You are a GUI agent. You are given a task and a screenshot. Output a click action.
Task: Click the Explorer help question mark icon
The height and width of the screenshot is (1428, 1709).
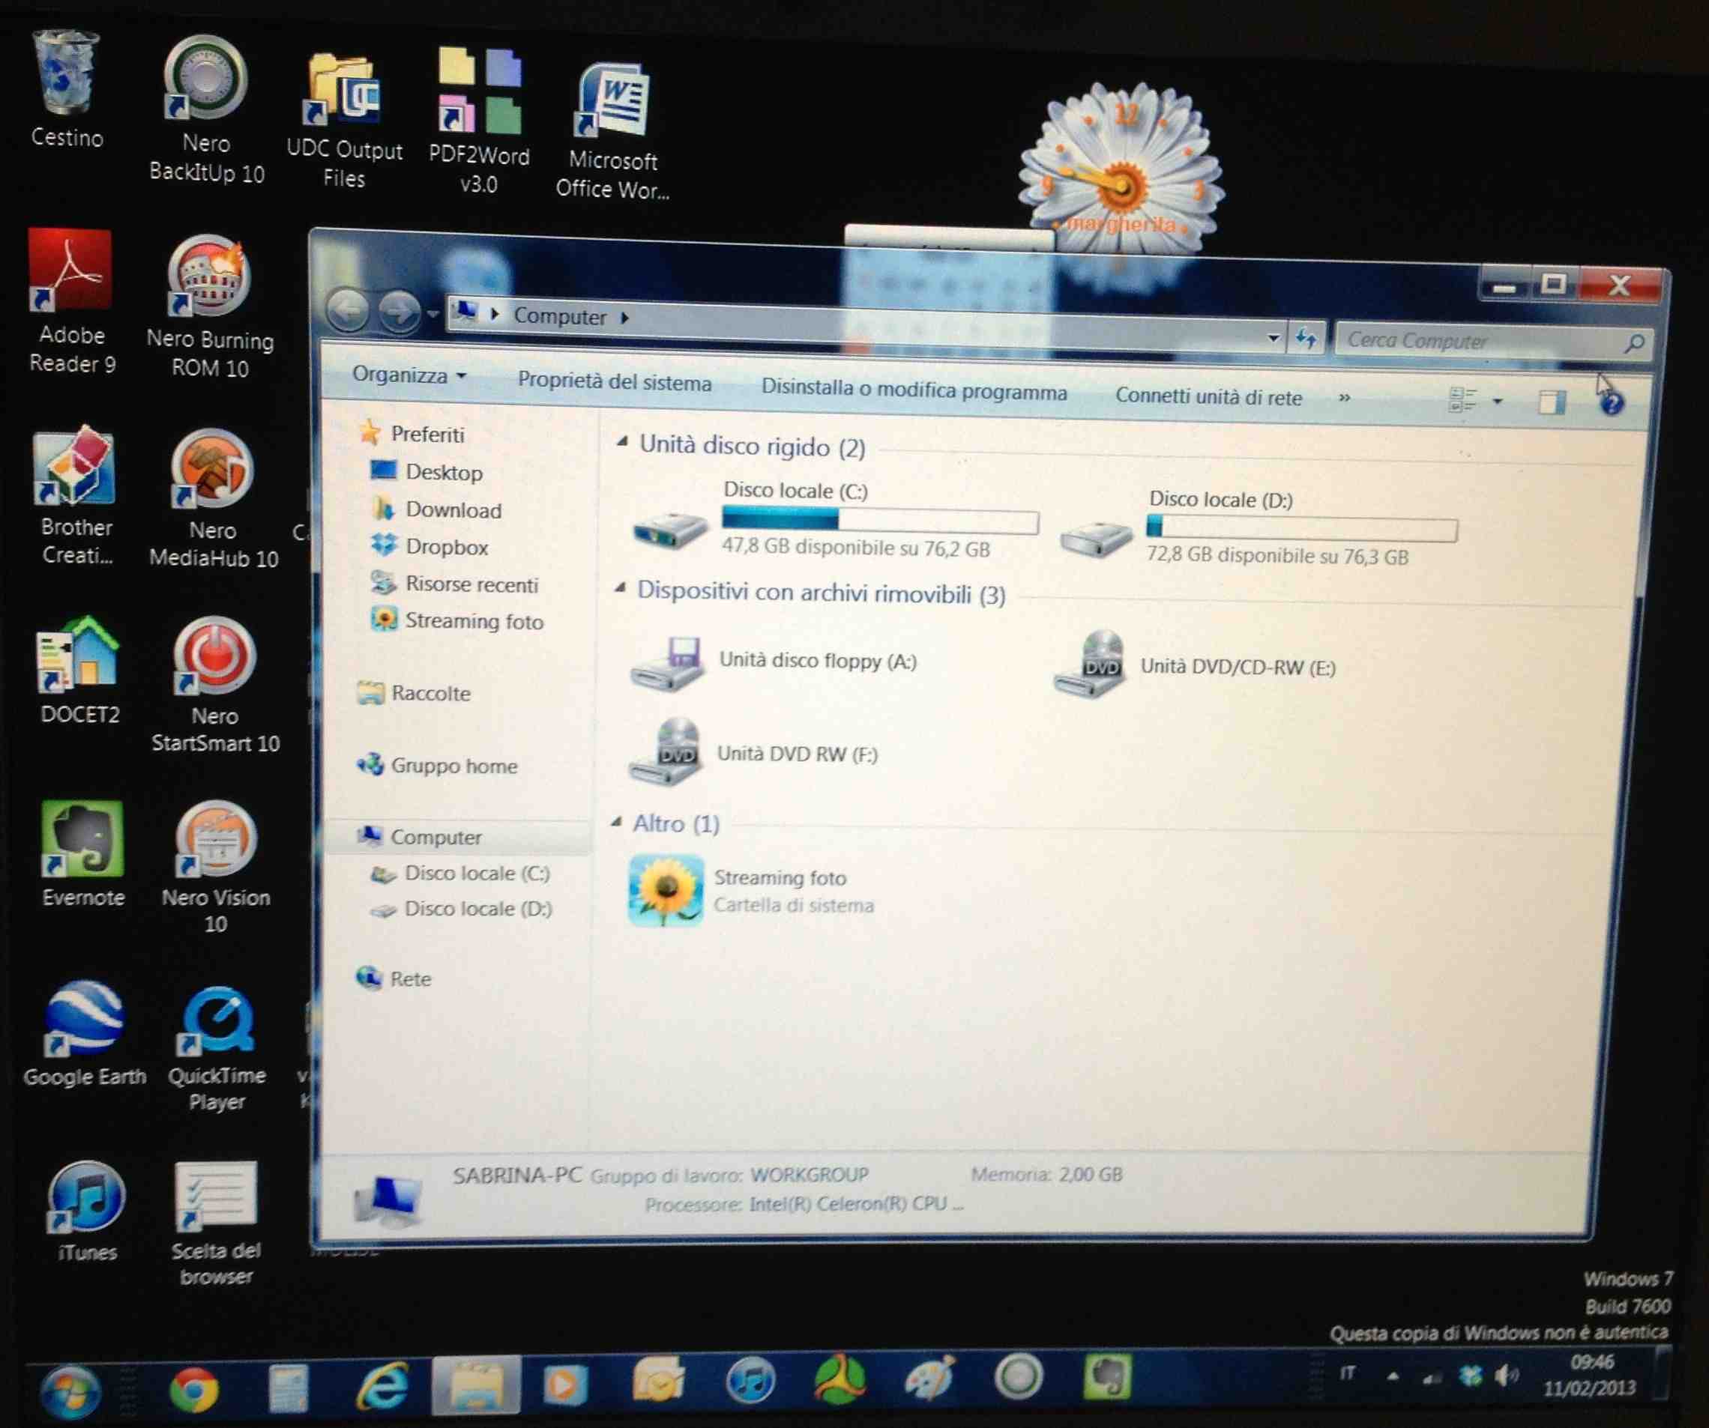click(x=1612, y=402)
